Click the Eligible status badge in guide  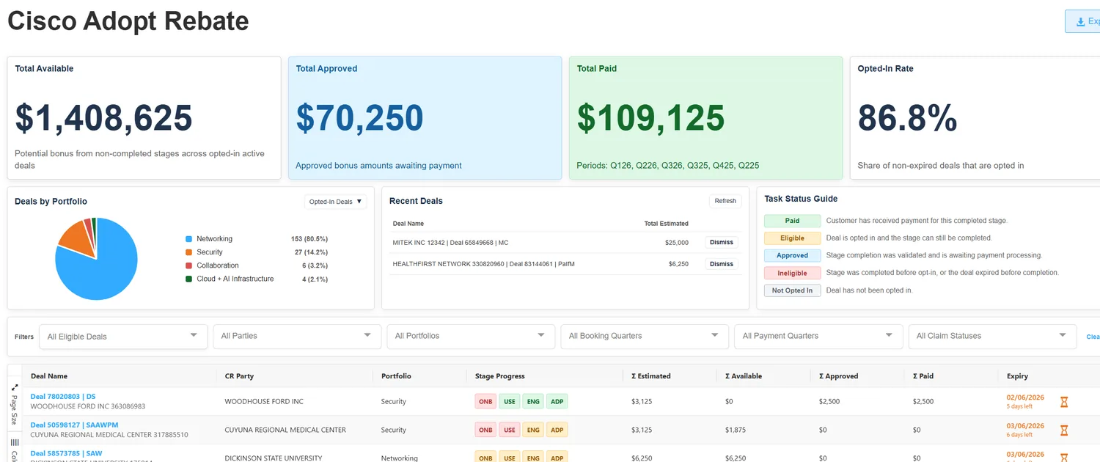(792, 238)
